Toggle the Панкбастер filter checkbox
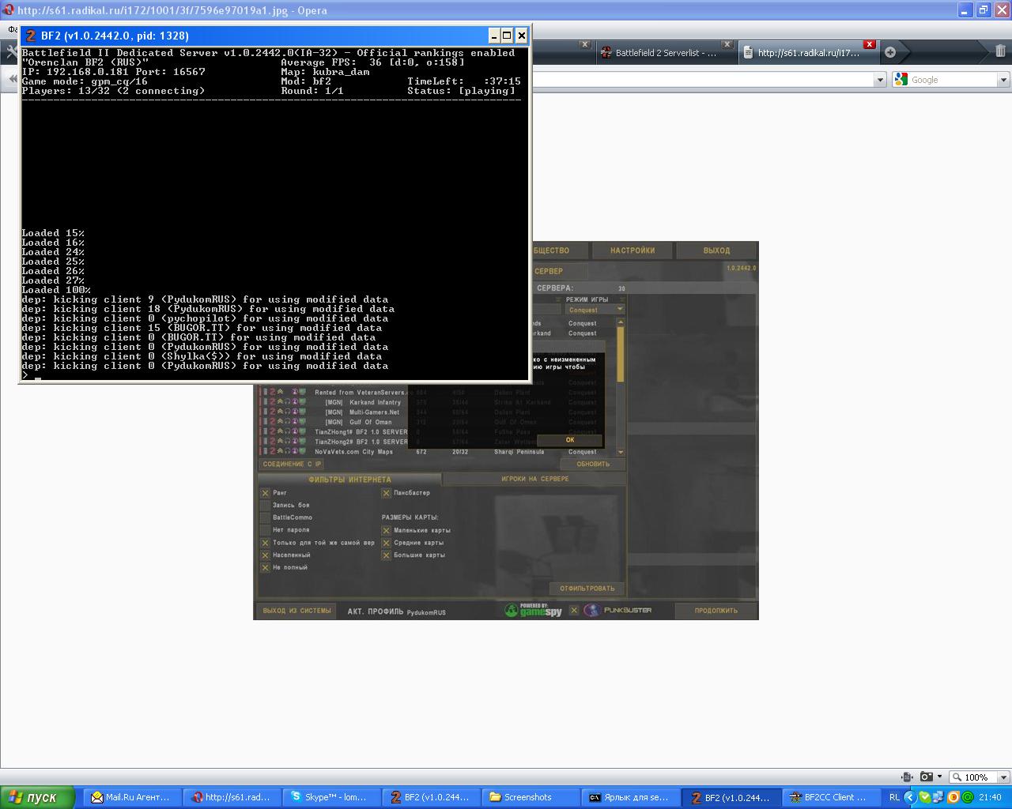The width and height of the screenshot is (1012, 809). tap(387, 493)
